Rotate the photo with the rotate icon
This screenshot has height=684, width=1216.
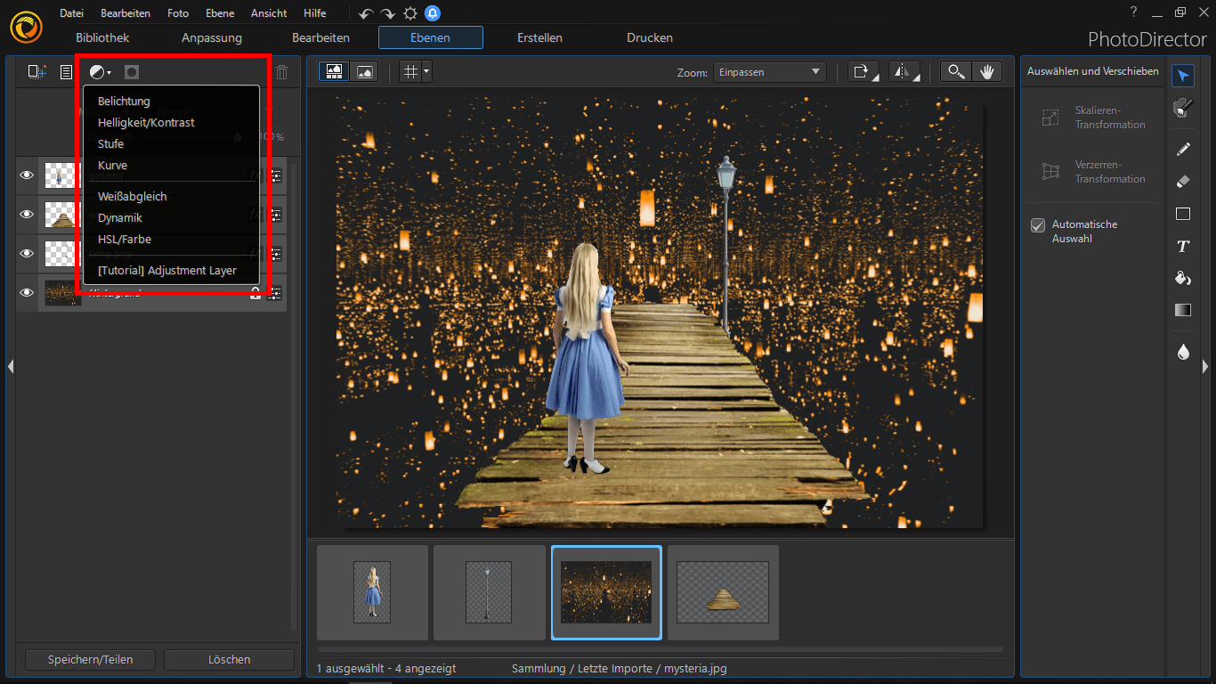click(x=863, y=72)
